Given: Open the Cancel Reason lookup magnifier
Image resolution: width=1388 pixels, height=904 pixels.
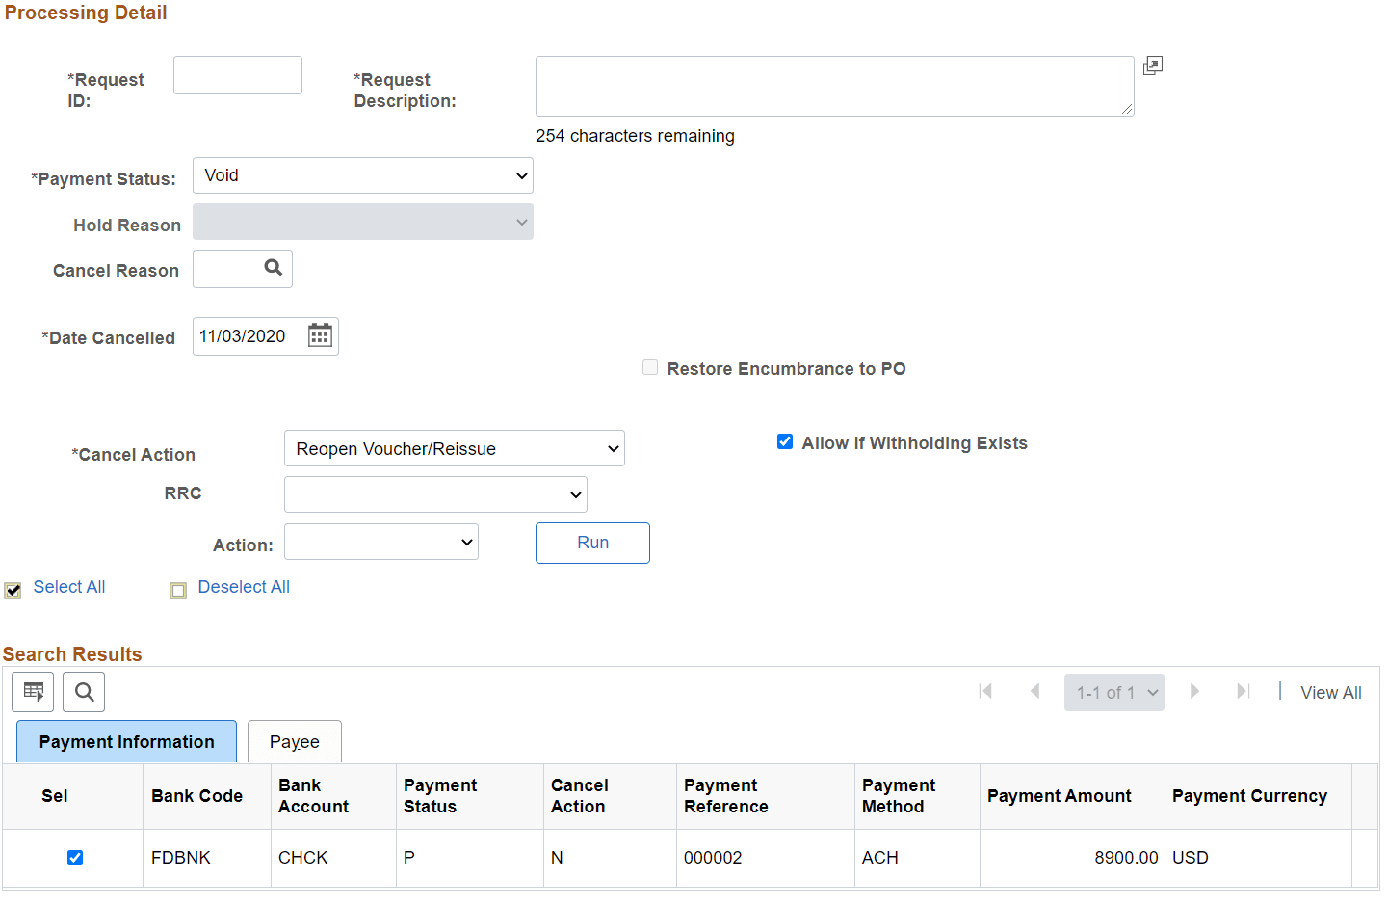Looking at the screenshot, I should coord(273,268).
